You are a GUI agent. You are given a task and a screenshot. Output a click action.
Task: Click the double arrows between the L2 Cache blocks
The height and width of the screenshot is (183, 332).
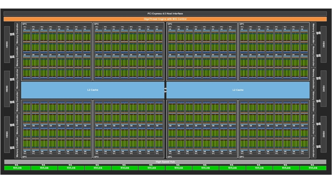pos(165,90)
